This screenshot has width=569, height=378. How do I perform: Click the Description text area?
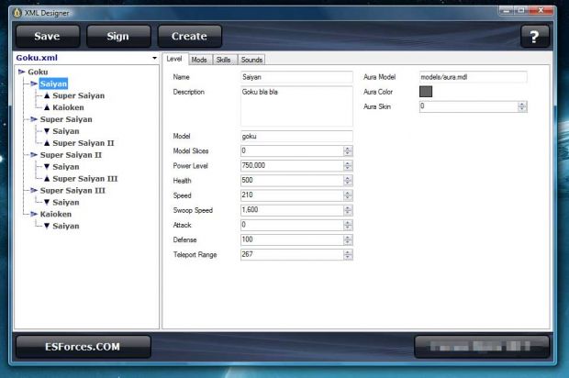click(x=296, y=106)
